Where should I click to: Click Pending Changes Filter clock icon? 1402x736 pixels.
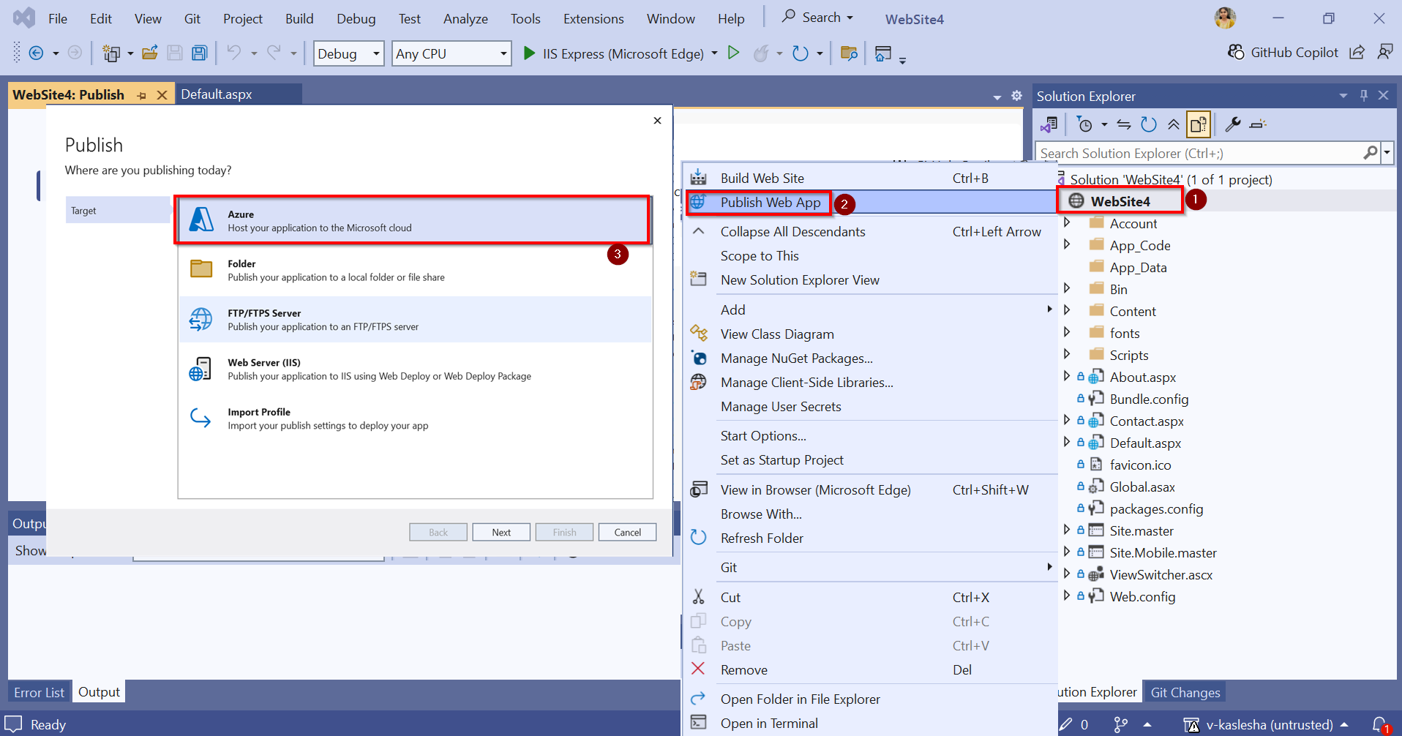pos(1084,124)
